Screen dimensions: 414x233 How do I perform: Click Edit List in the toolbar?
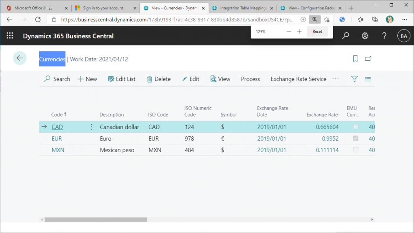(x=122, y=79)
